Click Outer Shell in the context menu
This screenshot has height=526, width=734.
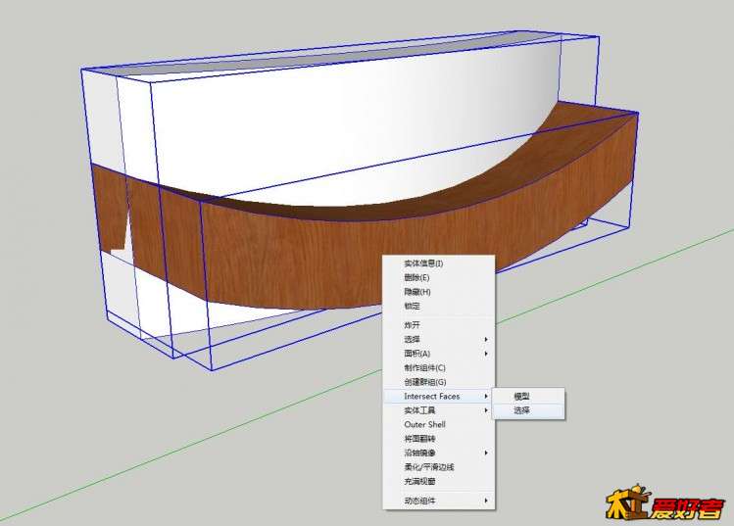click(x=439, y=424)
